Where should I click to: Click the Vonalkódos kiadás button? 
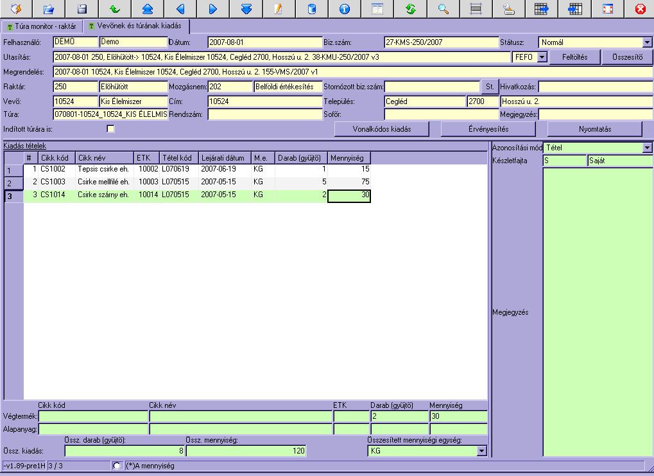(381, 129)
